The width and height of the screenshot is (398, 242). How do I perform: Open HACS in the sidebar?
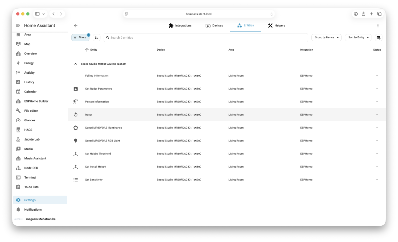tap(40, 130)
